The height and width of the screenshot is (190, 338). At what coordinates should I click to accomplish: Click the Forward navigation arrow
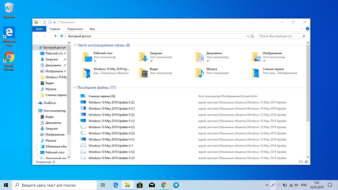(x=44, y=36)
